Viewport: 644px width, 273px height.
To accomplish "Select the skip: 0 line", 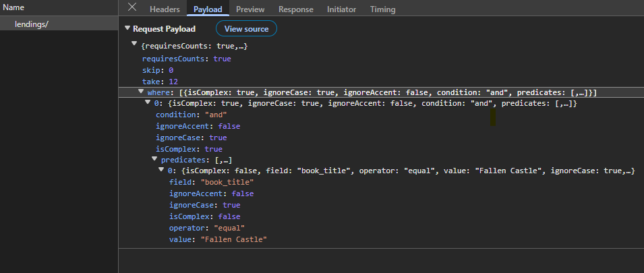I will point(158,70).
